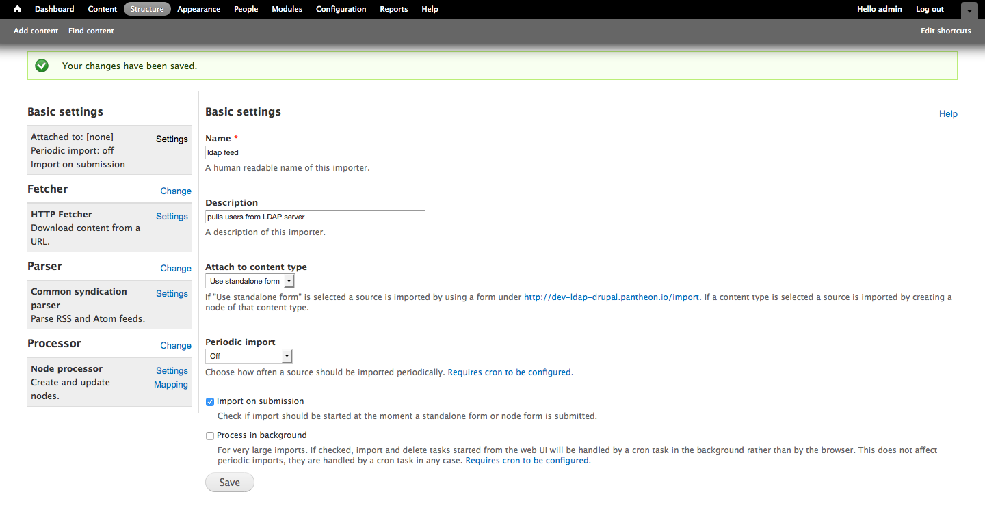Select the 'Import on submission' label text
Screen dimensions: 985x529
[261, 401]
